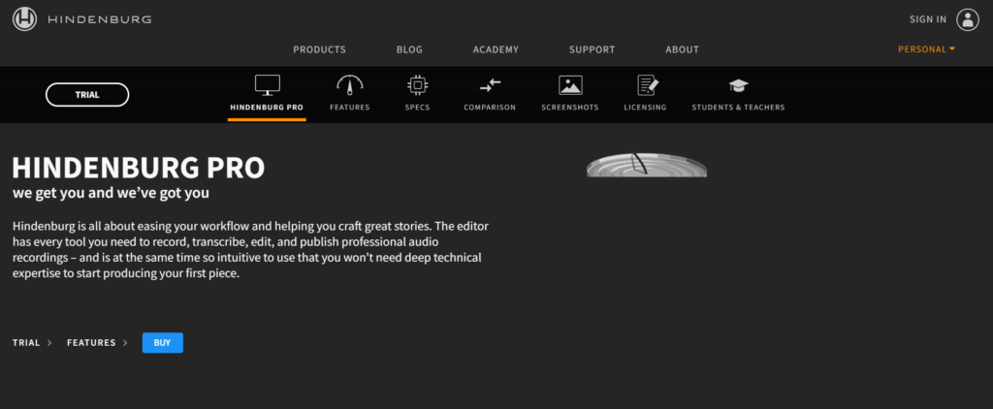Open the Support menu item

coord(592,49)
